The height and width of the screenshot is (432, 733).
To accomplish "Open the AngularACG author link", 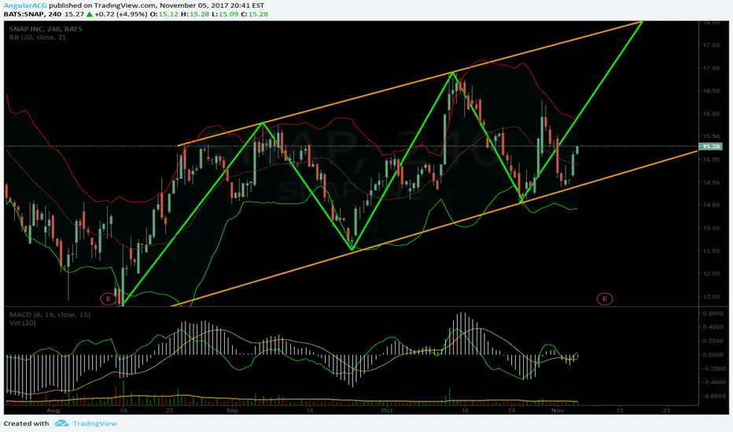I will pyautogui.click(x=25, y=5).
